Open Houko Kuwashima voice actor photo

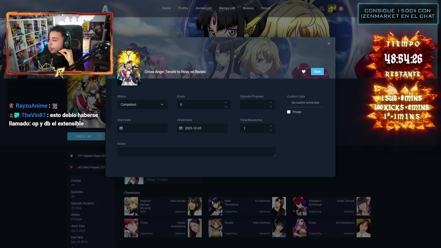tap(195, 228)
